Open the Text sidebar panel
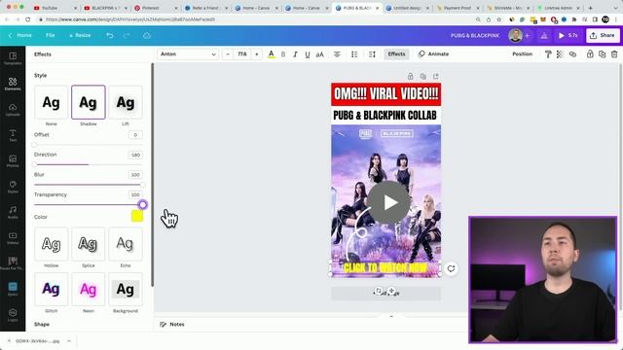Viewport: 623px width, 350px height. click(x=13, y=135)
